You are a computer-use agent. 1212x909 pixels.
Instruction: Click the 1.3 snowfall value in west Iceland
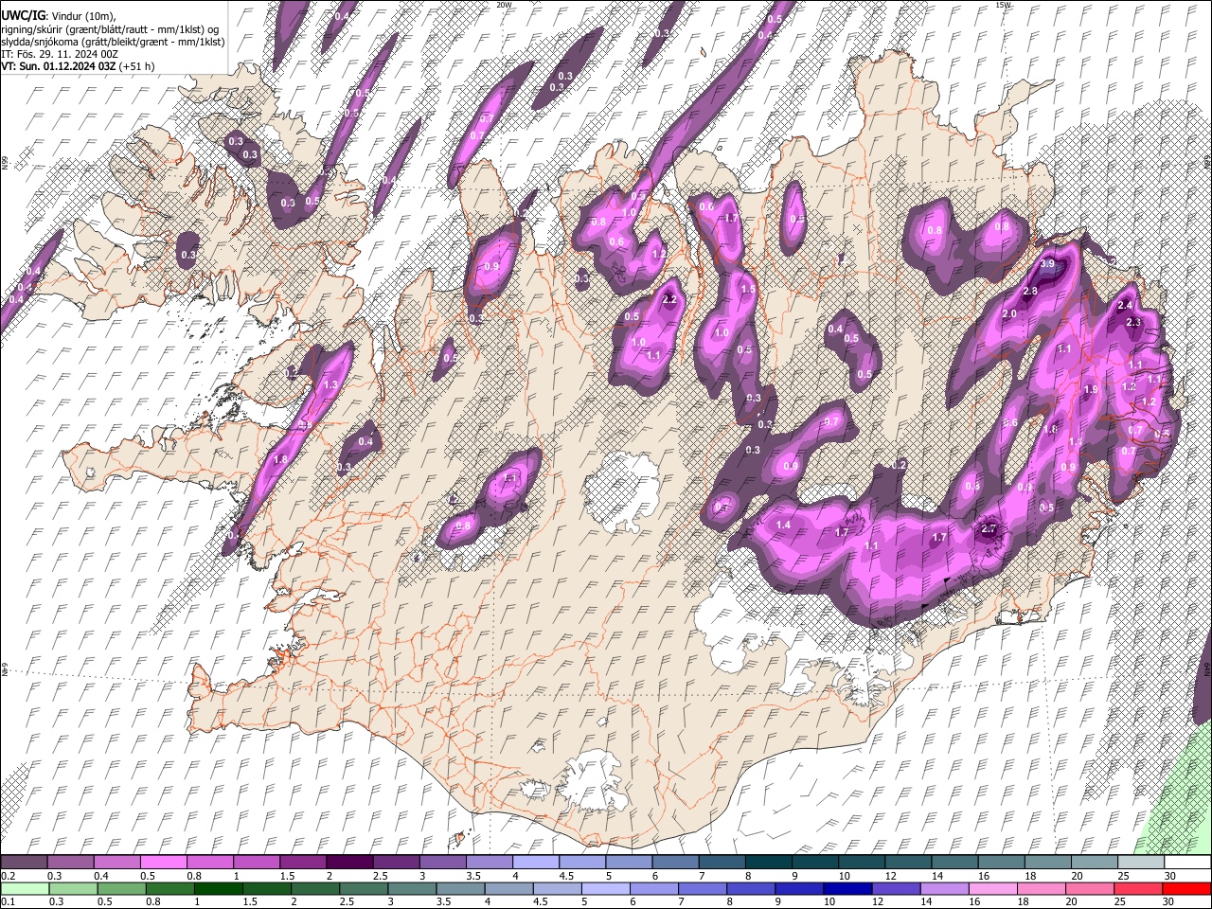[x=330, y=385]
